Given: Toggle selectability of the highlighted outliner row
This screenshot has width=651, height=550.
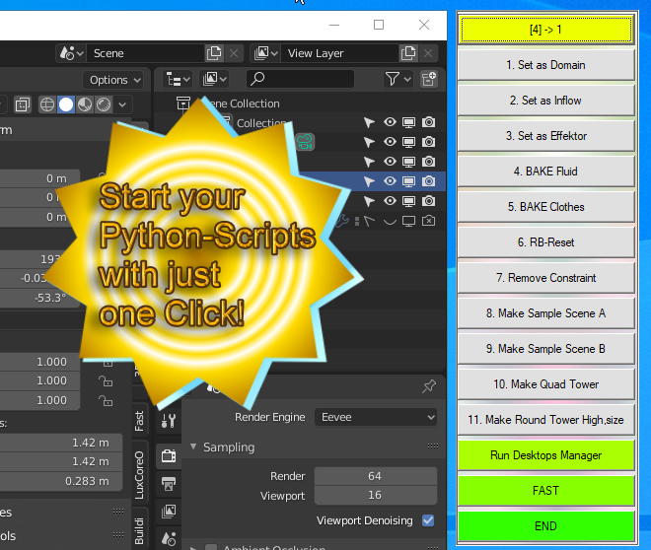Looking at the screenshot, I should (369, 181).
